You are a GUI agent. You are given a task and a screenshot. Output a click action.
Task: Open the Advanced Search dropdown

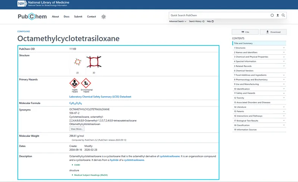178,21
